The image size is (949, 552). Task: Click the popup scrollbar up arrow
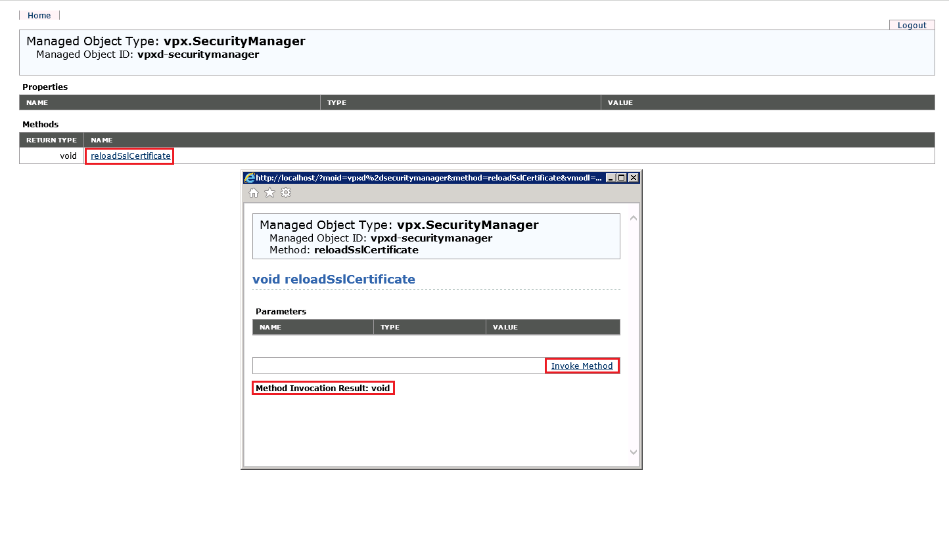click(x=633, y=218)
